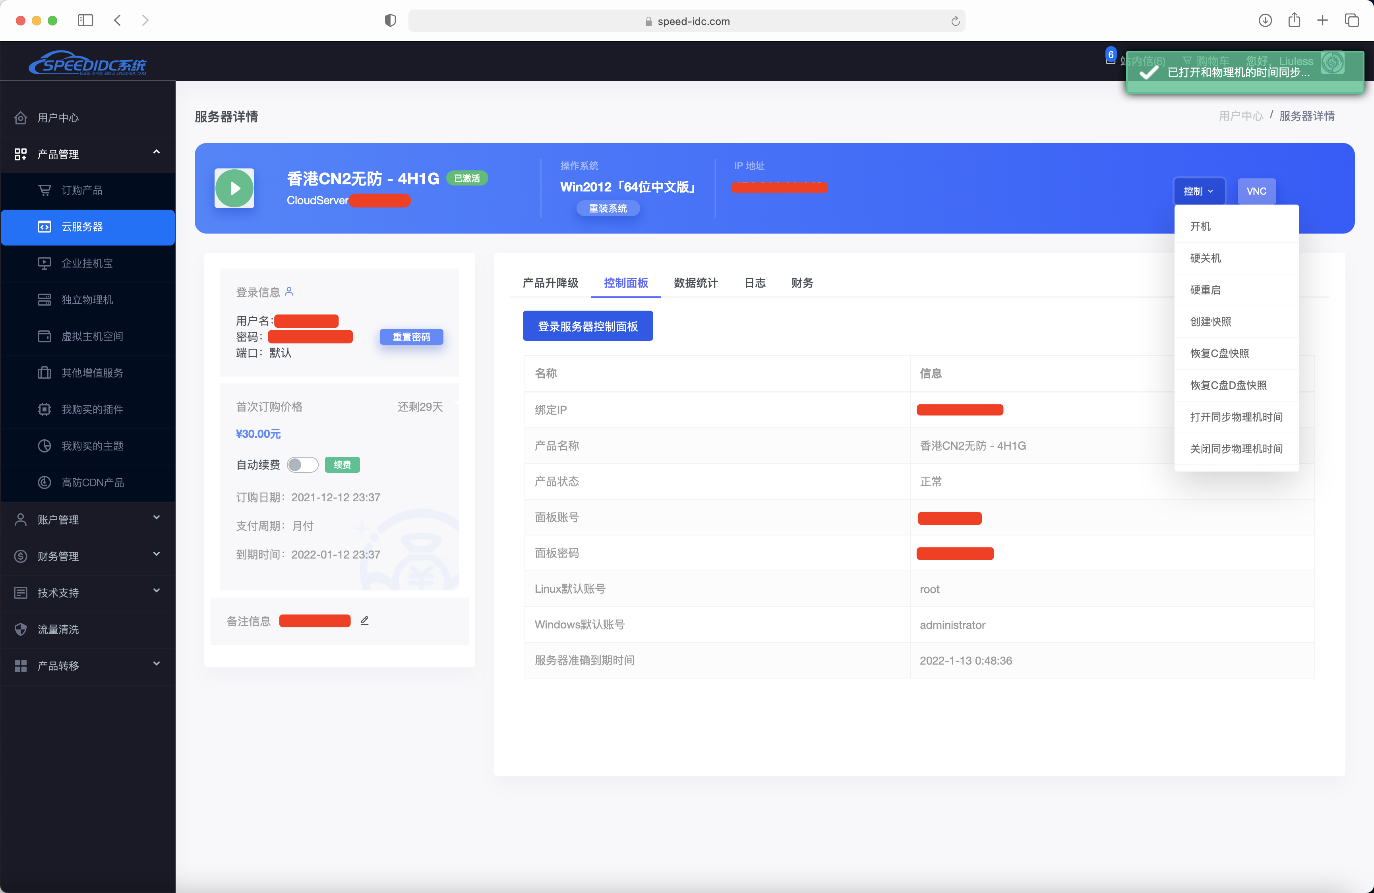Image resolution: width=1374 pixels, height=893 pixels.
Task: Click the speed-idc.com address bar
Action: click(x=687, y=21)
